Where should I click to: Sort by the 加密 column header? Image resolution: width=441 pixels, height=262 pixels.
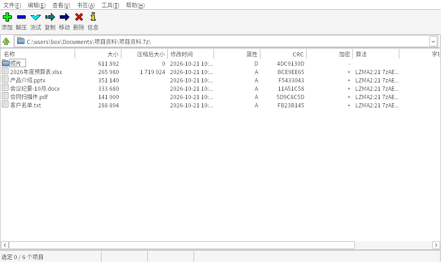point(330,54)
